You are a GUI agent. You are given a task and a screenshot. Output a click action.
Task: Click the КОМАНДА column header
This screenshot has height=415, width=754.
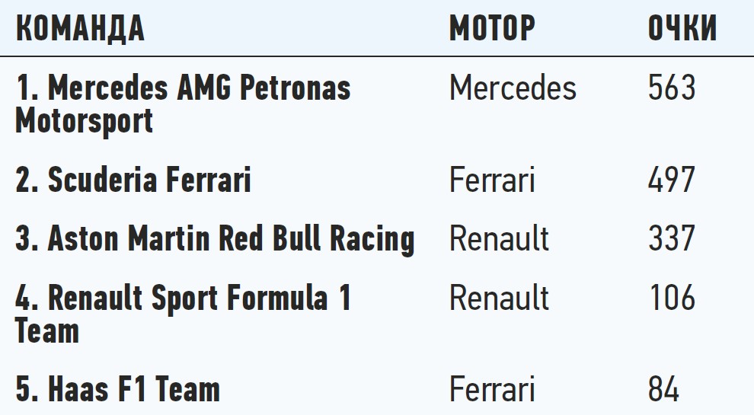click(x=80, y=28)
